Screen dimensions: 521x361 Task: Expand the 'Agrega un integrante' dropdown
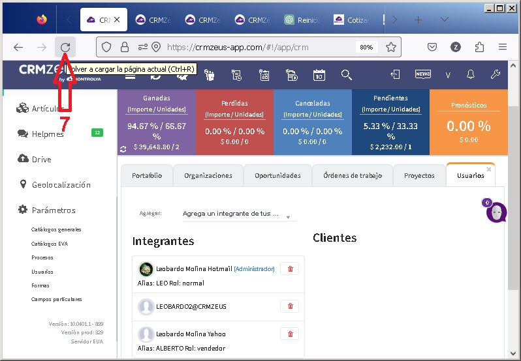coord(288,216)
